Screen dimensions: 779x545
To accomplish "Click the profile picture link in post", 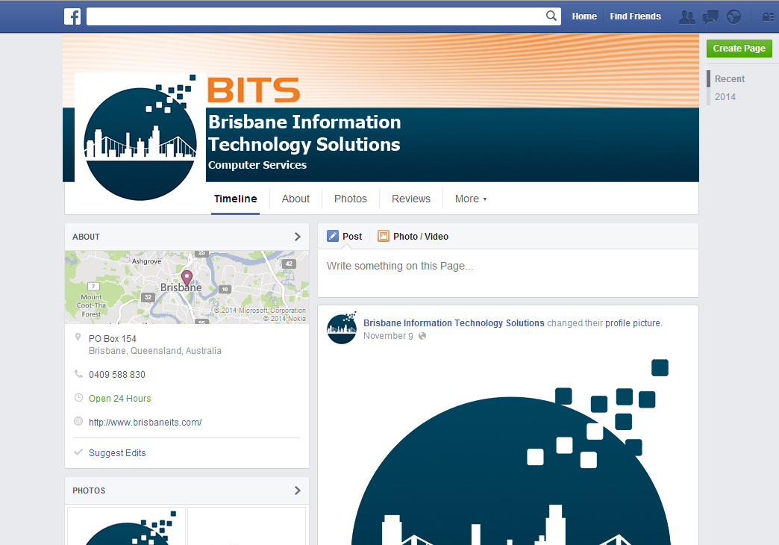I will (x=633, y=323).
